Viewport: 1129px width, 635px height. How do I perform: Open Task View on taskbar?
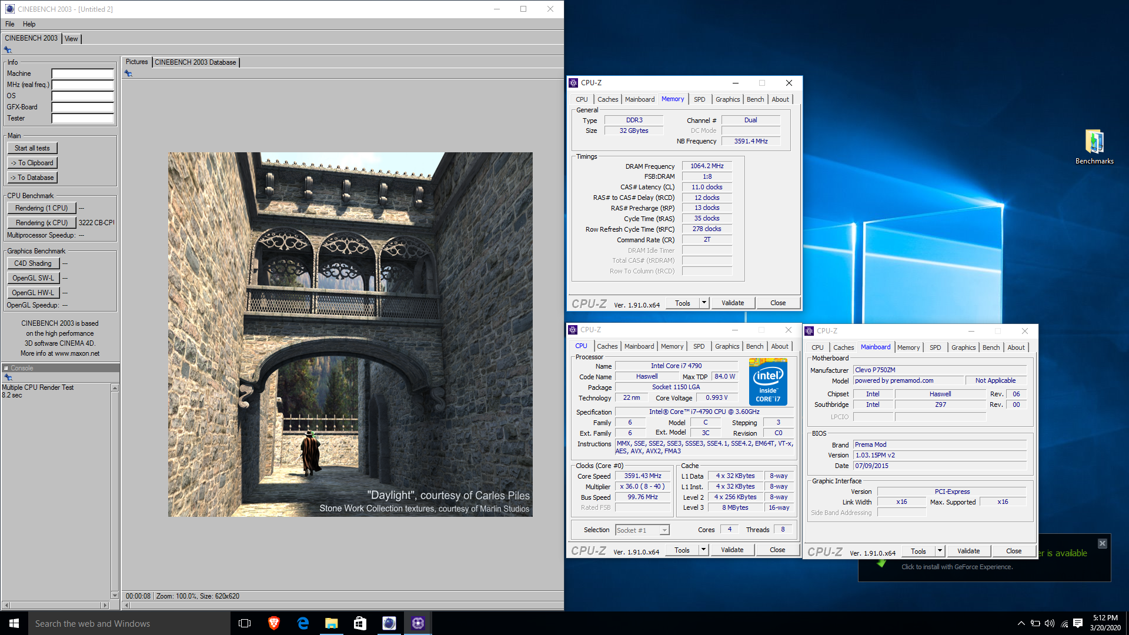[x=245, y=623]
